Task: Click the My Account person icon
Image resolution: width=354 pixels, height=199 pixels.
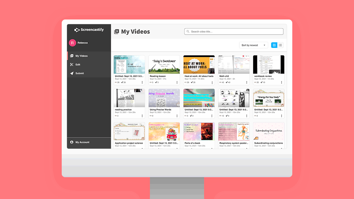Action: (x=72, y=142)
